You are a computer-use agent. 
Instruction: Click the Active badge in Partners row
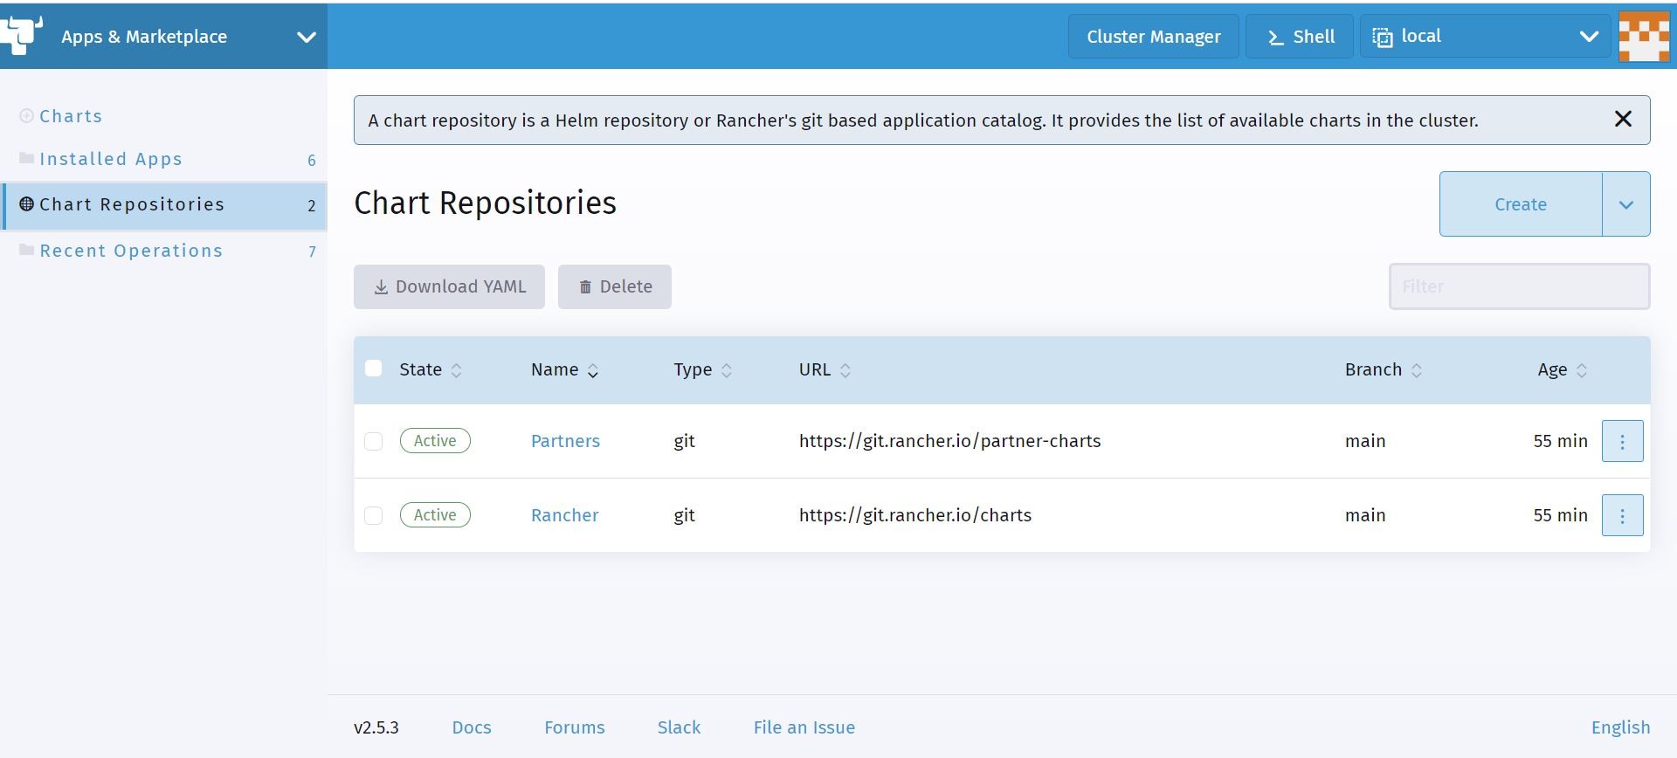[x=435, y=441]
